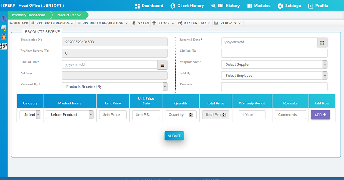Click the globe icon in left sidebar
The width and height of the screenshot is (344, 180).
(4, 19)
